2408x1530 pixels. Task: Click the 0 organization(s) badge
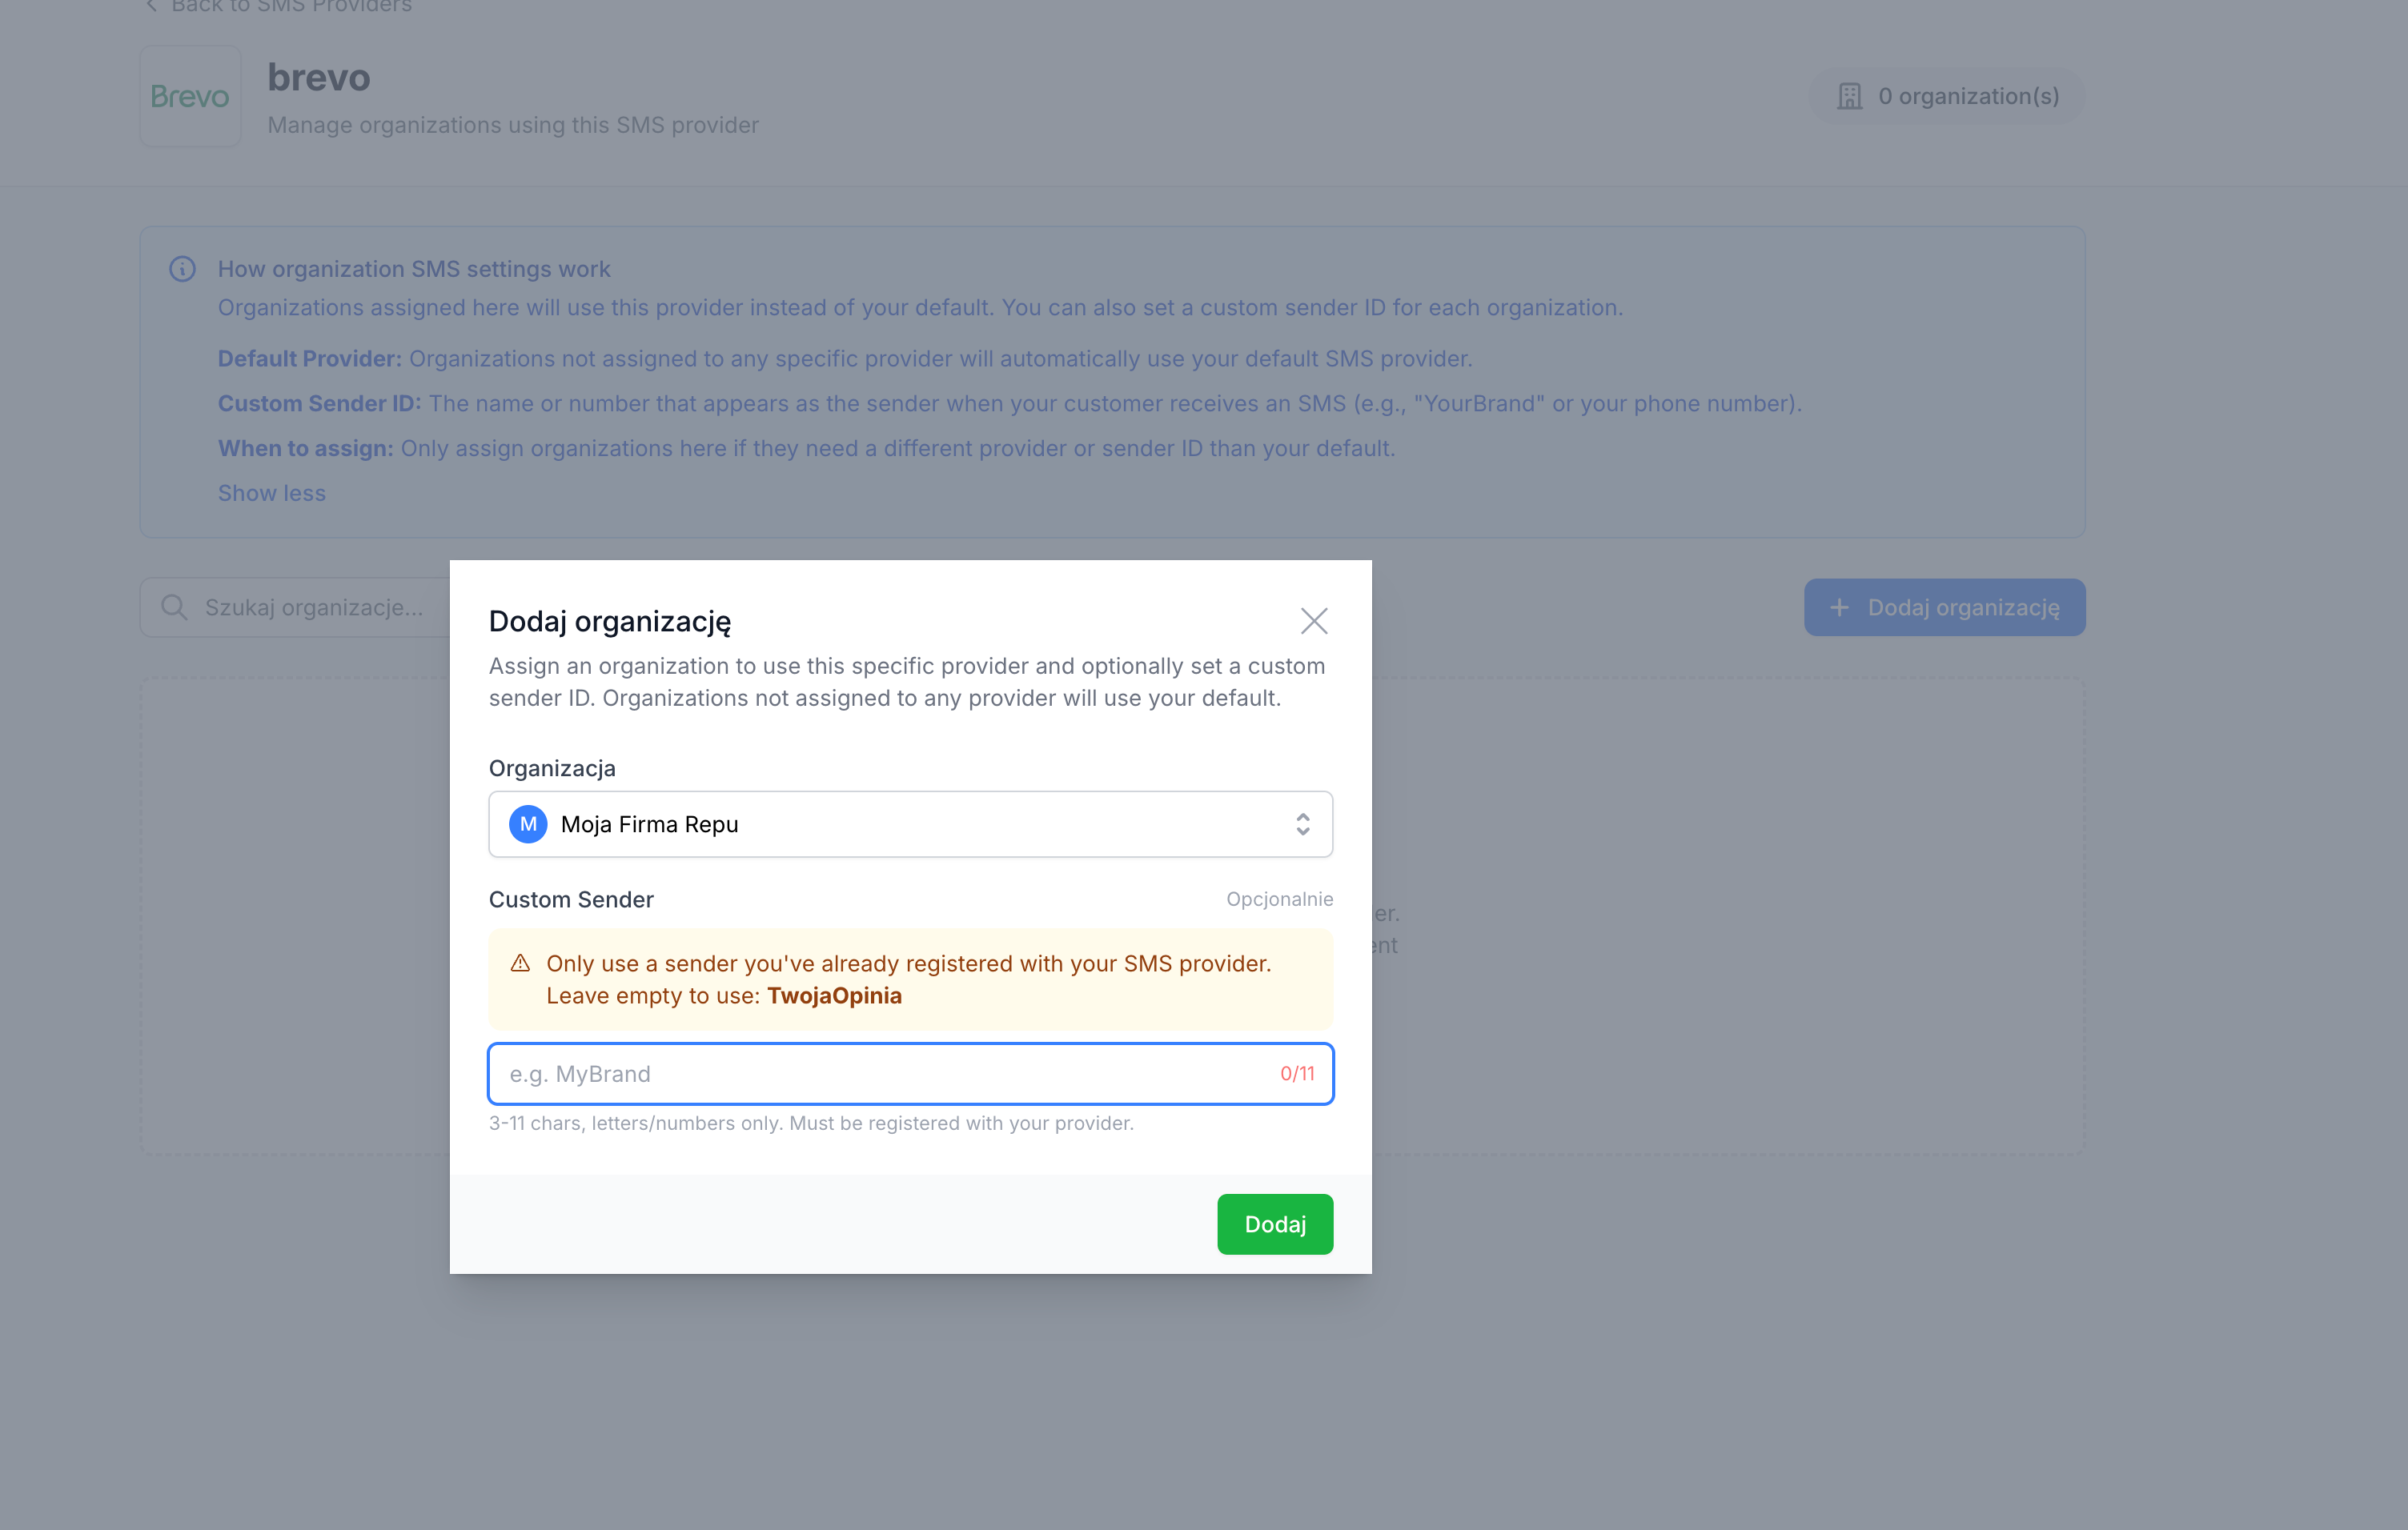pyautogui.click(x=1946, y=96)
